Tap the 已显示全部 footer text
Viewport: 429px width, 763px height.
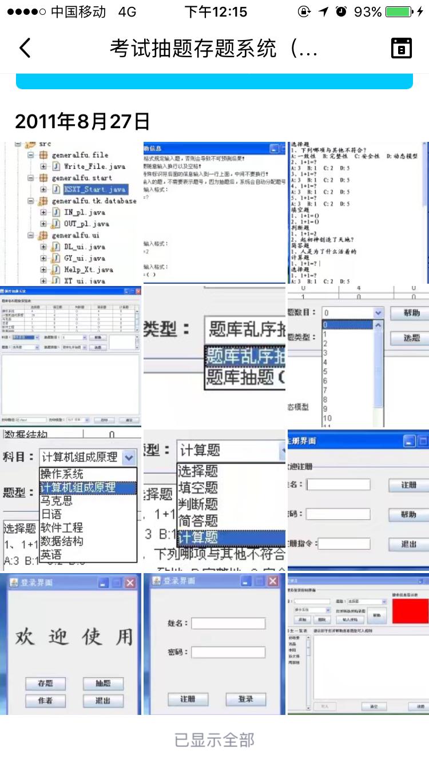(214, 740)
